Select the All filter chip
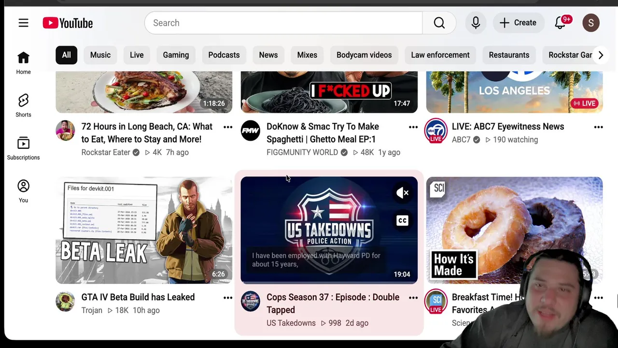618x348 pixels. 66,55
